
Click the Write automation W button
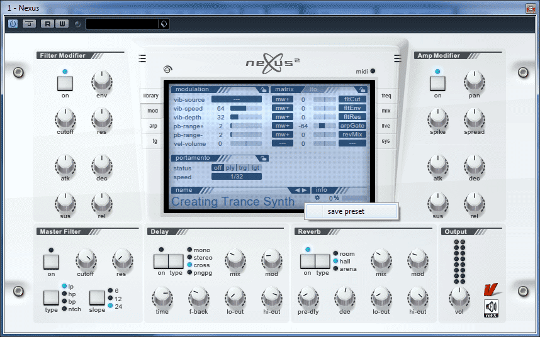point(62,24)
